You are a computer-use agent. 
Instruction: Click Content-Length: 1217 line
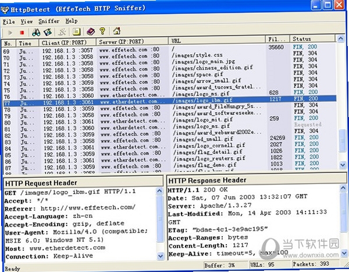(208, 245)
